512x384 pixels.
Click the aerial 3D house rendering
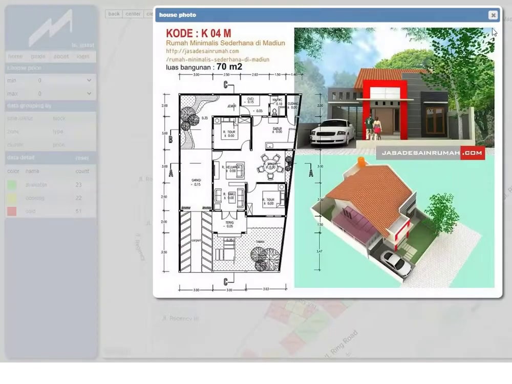(x=394, y=222)
